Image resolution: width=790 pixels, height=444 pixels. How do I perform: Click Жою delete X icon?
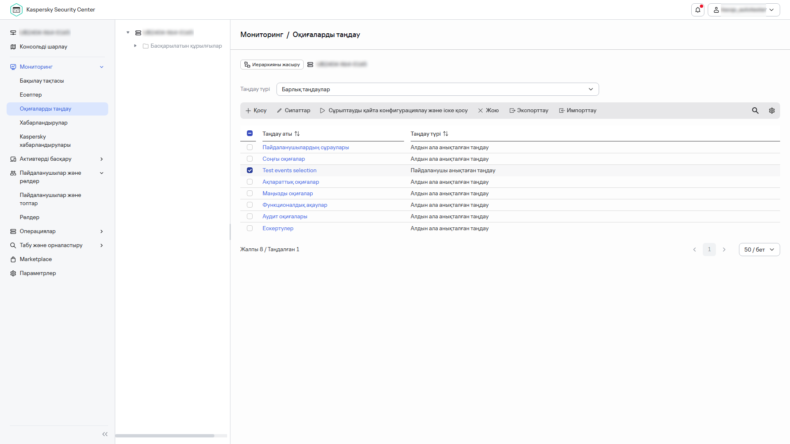pos(480,111)
